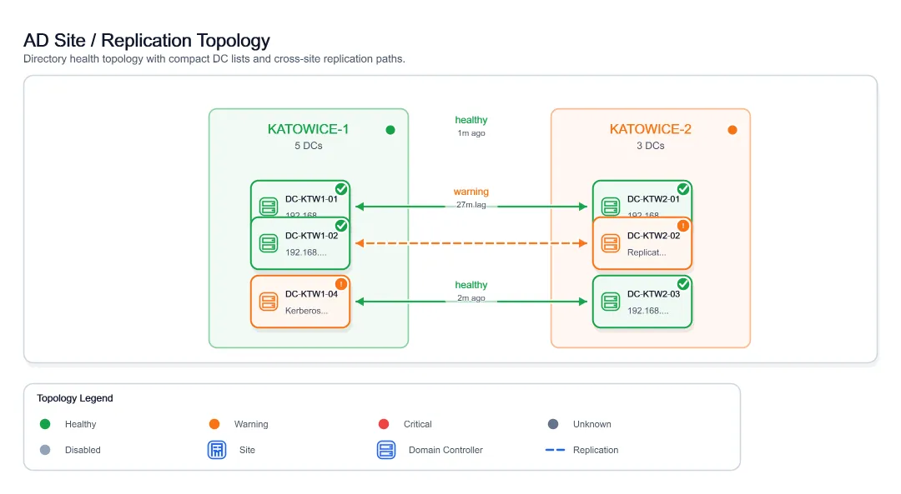Click the 'Replicat...' status text on DC-KTW2-02

pos(647,252)
